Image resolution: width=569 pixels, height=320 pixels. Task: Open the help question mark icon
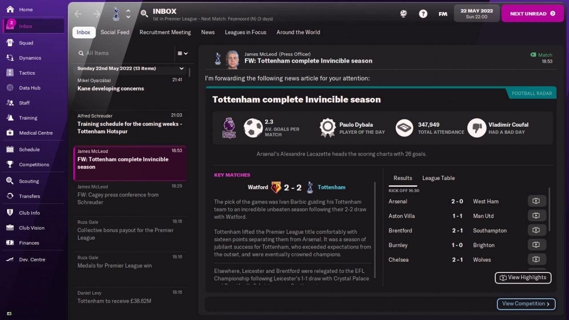pyautogui.click(x=423, y=14)
